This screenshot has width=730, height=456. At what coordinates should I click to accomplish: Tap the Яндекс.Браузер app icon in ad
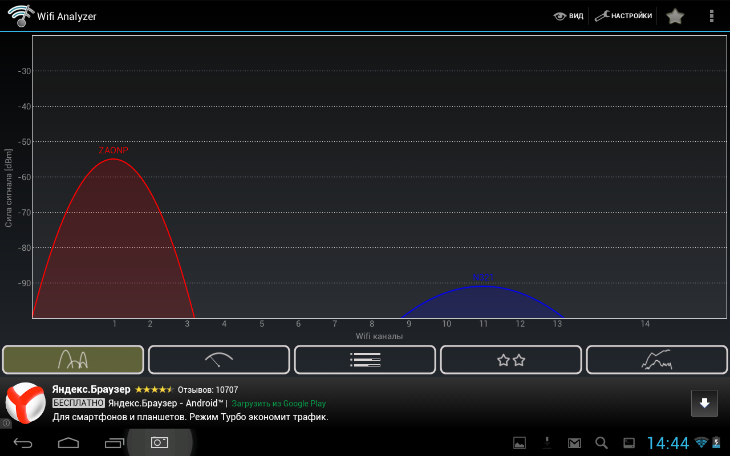pos(26,402)
